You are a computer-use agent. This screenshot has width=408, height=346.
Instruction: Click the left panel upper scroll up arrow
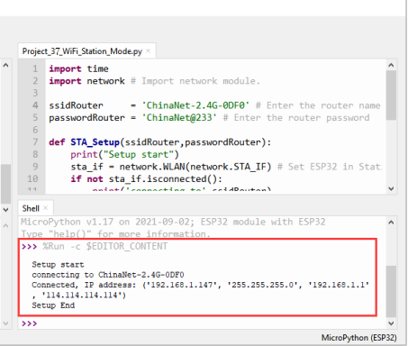(x=5, y=65)
